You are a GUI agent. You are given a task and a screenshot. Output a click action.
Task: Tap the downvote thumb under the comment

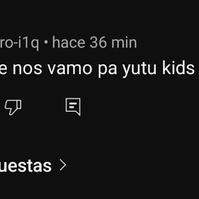(x=13, y=107)
